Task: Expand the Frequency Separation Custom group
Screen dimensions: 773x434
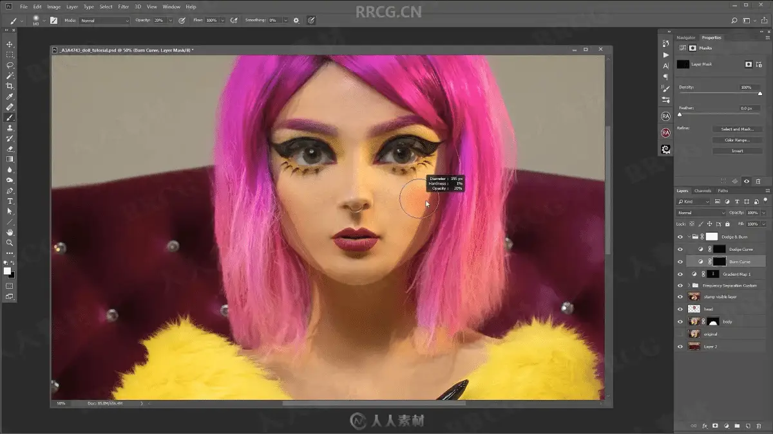Action: (x=689, y=285)
